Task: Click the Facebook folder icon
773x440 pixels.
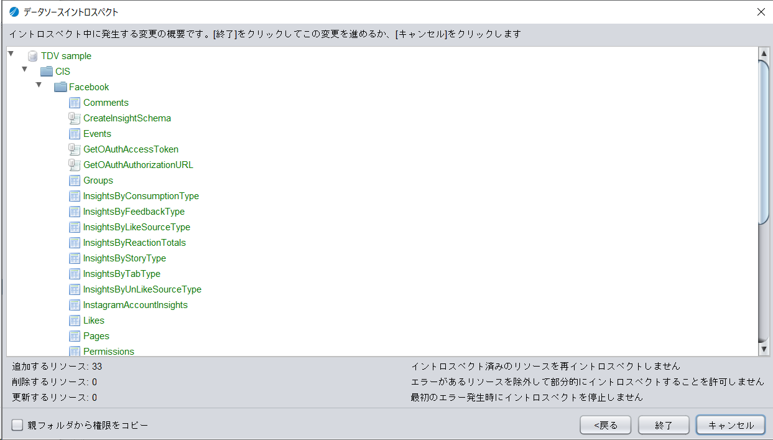Action: [x=60, y=87]
